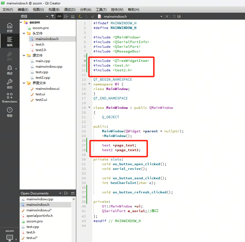Toggle synchronize with editor link icon

[x=59, y=16]
